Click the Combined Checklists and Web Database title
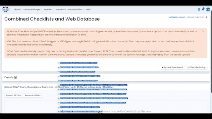Screen dimensions: 212x119 coord(52,19)
